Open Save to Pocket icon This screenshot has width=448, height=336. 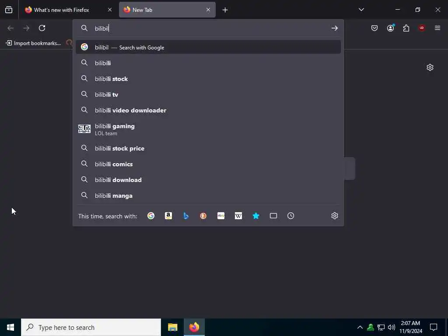click(x=374, y=28)
